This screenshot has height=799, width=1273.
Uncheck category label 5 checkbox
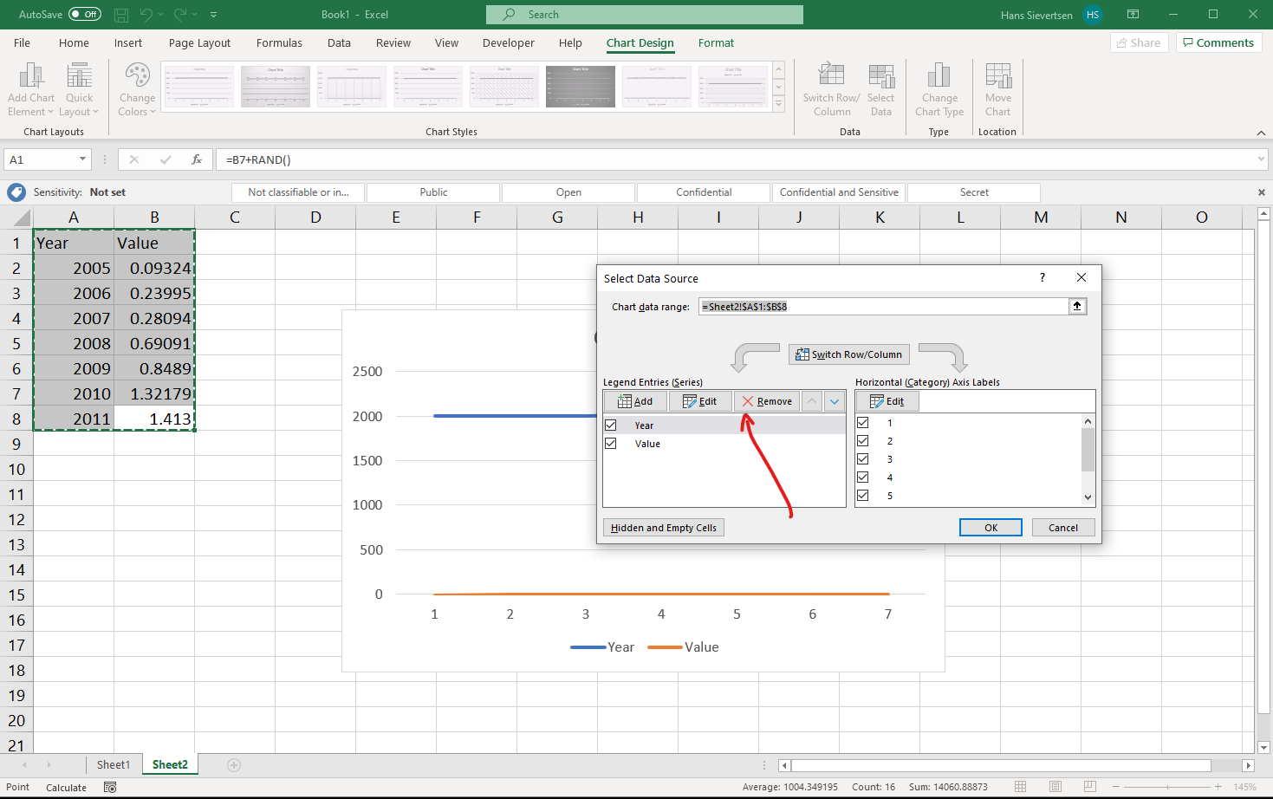[x=863, y=496]
